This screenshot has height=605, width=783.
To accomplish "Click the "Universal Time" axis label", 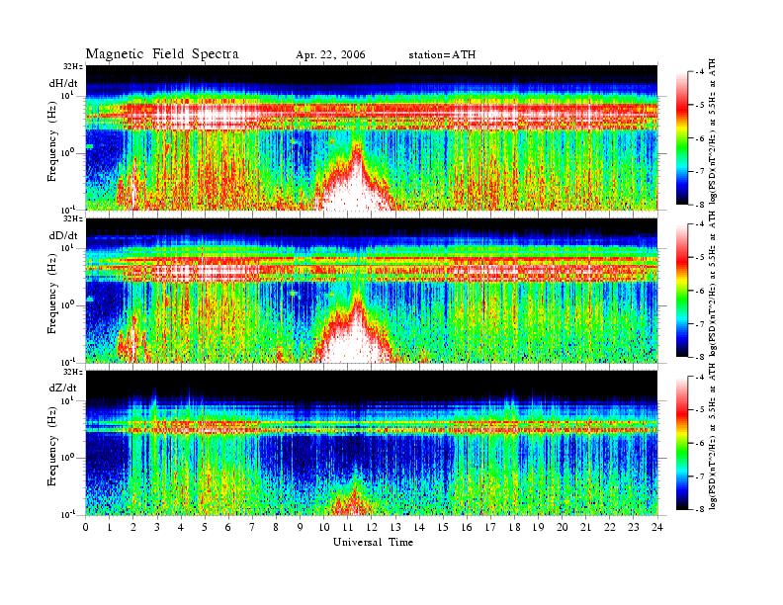I will pos(373,542).
